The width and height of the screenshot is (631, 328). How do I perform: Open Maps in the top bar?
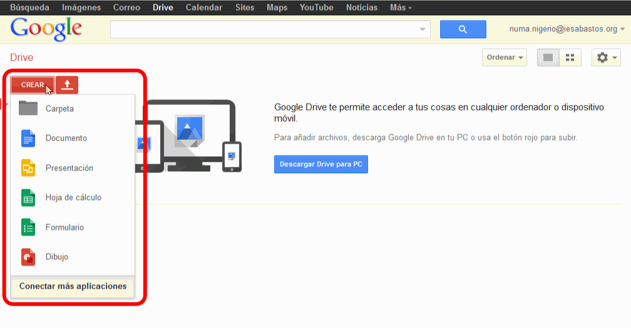[x=277, y=7]
